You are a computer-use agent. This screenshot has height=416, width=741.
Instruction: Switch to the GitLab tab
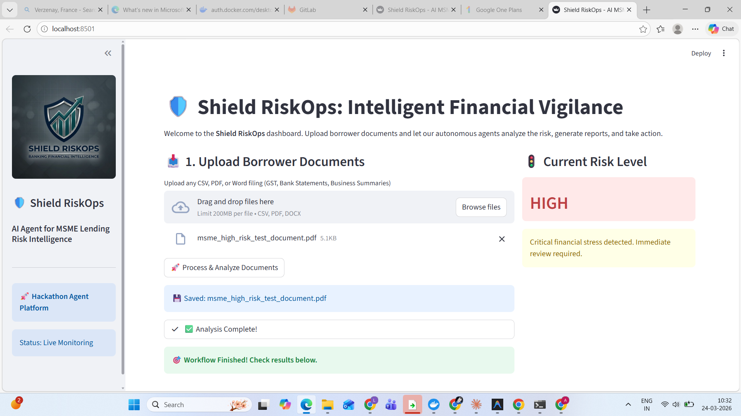(324, 10)
